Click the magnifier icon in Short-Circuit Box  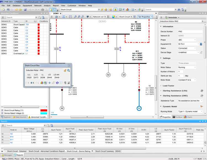click(x=68, y=71)
